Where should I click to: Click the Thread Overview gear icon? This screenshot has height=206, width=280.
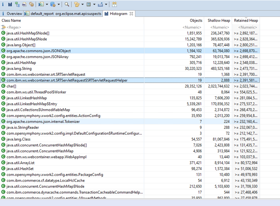coord(31,4)
